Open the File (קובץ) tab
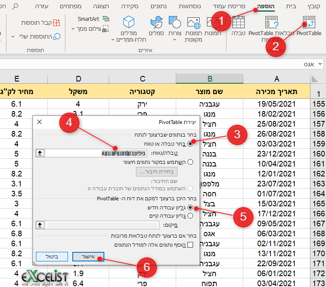 tap(314, 7)
